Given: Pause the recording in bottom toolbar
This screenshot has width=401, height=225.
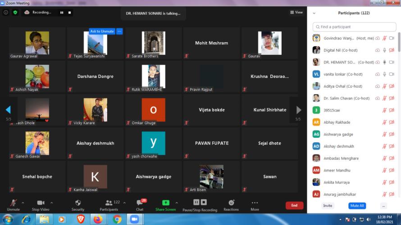Looking at the screenshot, I should (x=196, y=202).
